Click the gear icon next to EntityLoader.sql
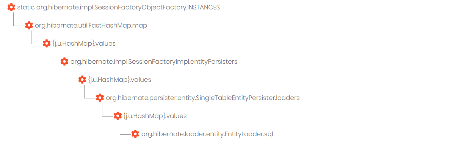 tap(135, 134)
